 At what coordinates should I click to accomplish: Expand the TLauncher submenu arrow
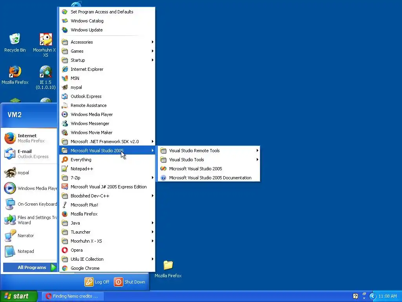tap(153, 232)
